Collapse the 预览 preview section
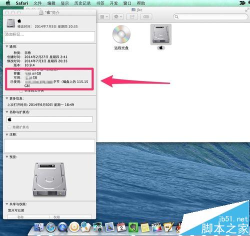The height and width of the screenshot is (236, 250). point(7,157)
